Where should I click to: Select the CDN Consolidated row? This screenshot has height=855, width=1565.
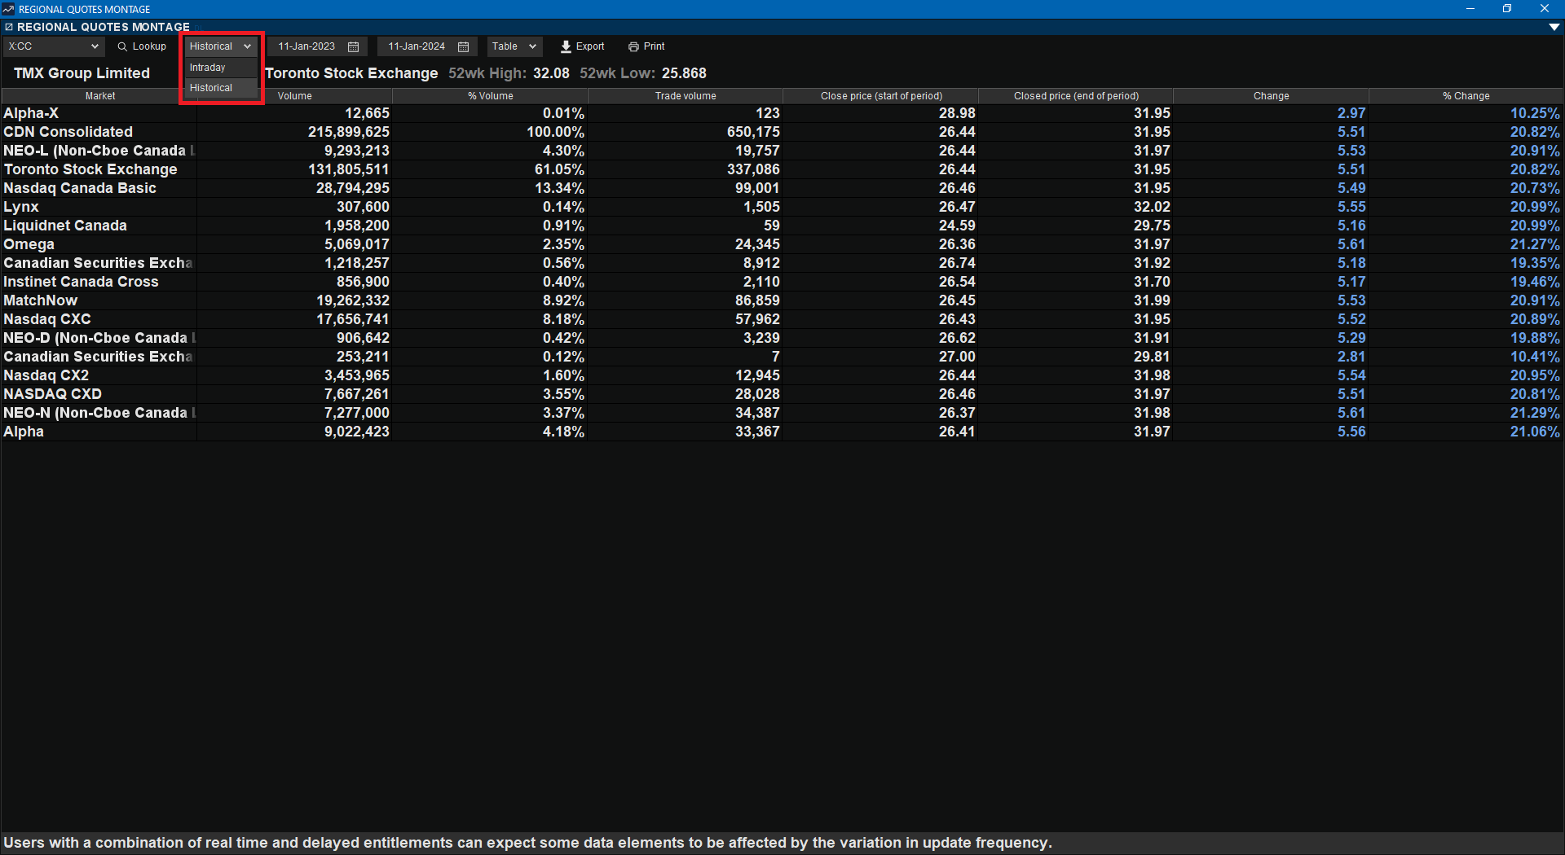click(782, 132)
